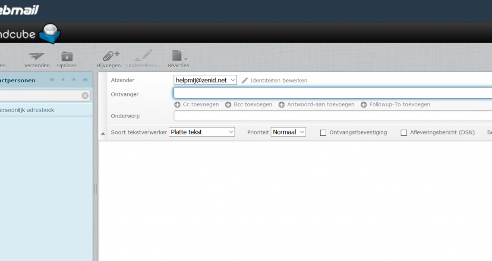This screenshot has height=261, width=492.
Task: Click the pencil icon for identities
Action: tap(245, 81)
